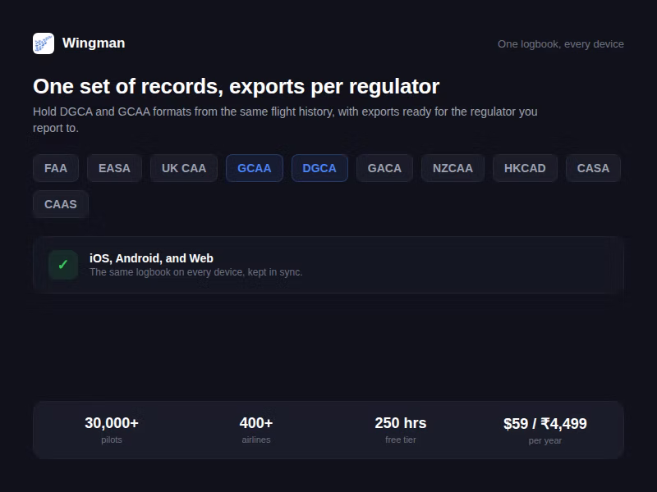Click 'The same logbook on every device' text
This screenshot has width=657, height=492.
tap(196, 272)
